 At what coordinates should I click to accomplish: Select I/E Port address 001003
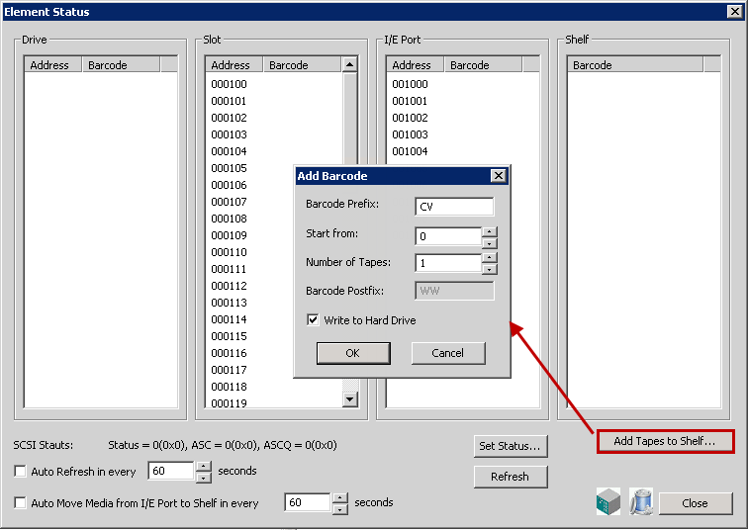pyautogui.click(x=411, y=134)
